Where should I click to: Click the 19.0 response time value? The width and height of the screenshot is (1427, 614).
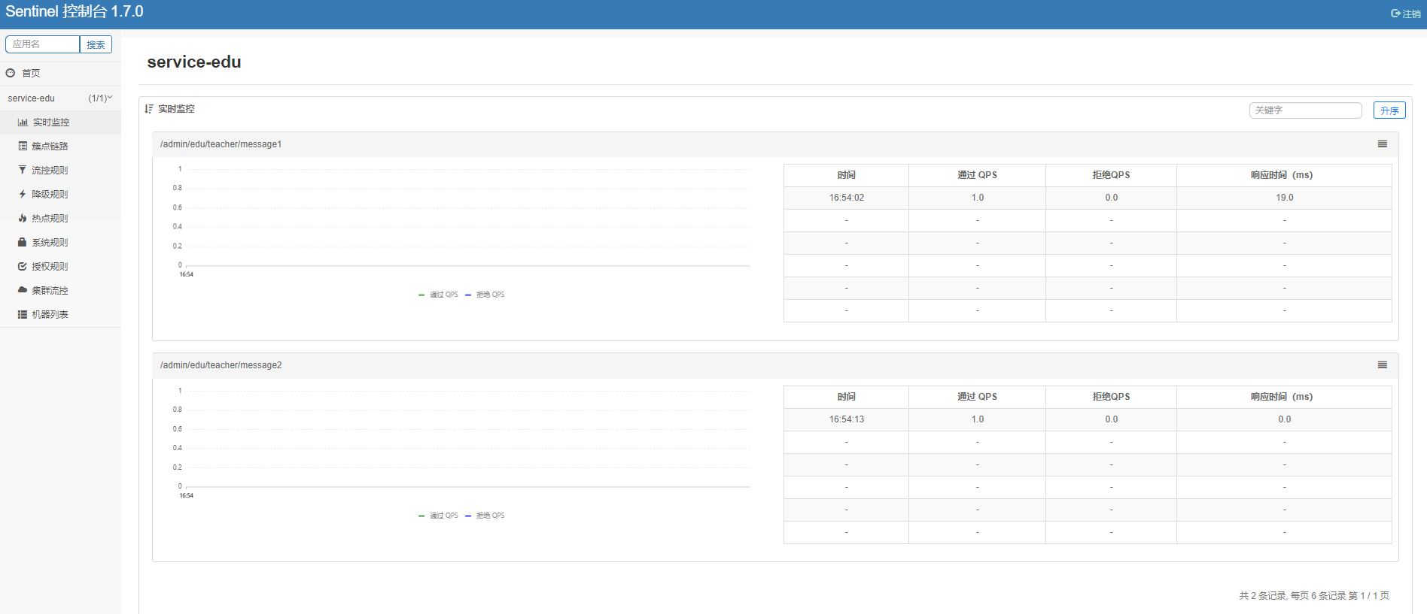(1285, 198)
